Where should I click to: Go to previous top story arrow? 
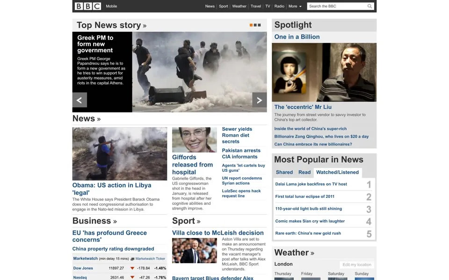[x=80, y=100]
